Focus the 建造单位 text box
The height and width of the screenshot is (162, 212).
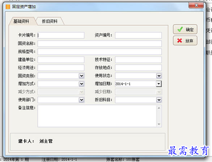[61, 60]
